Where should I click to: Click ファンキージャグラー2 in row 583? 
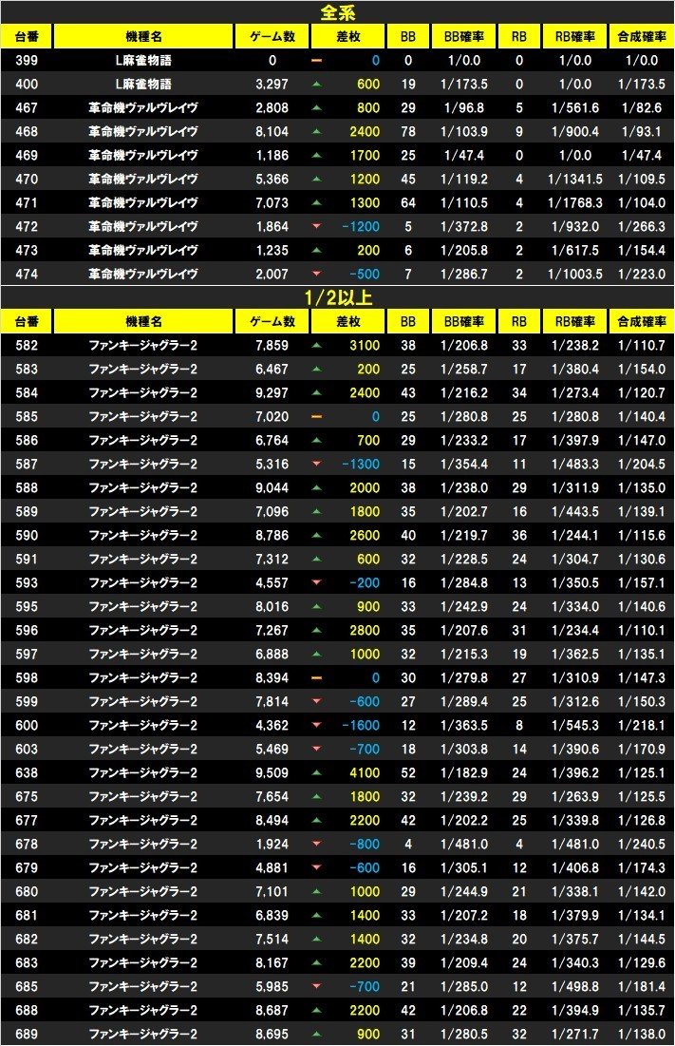coord(143,370)
